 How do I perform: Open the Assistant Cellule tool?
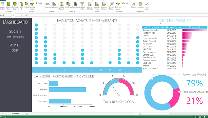pos(2,6)
